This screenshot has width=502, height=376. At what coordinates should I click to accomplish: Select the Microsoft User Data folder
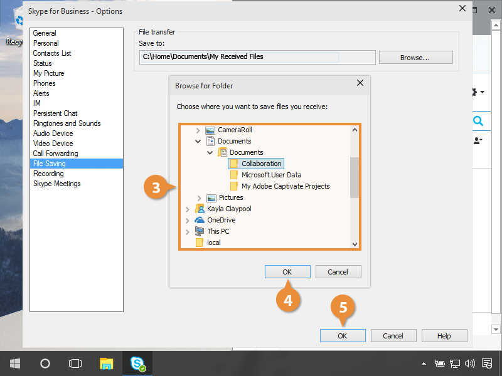pos(271,175)
